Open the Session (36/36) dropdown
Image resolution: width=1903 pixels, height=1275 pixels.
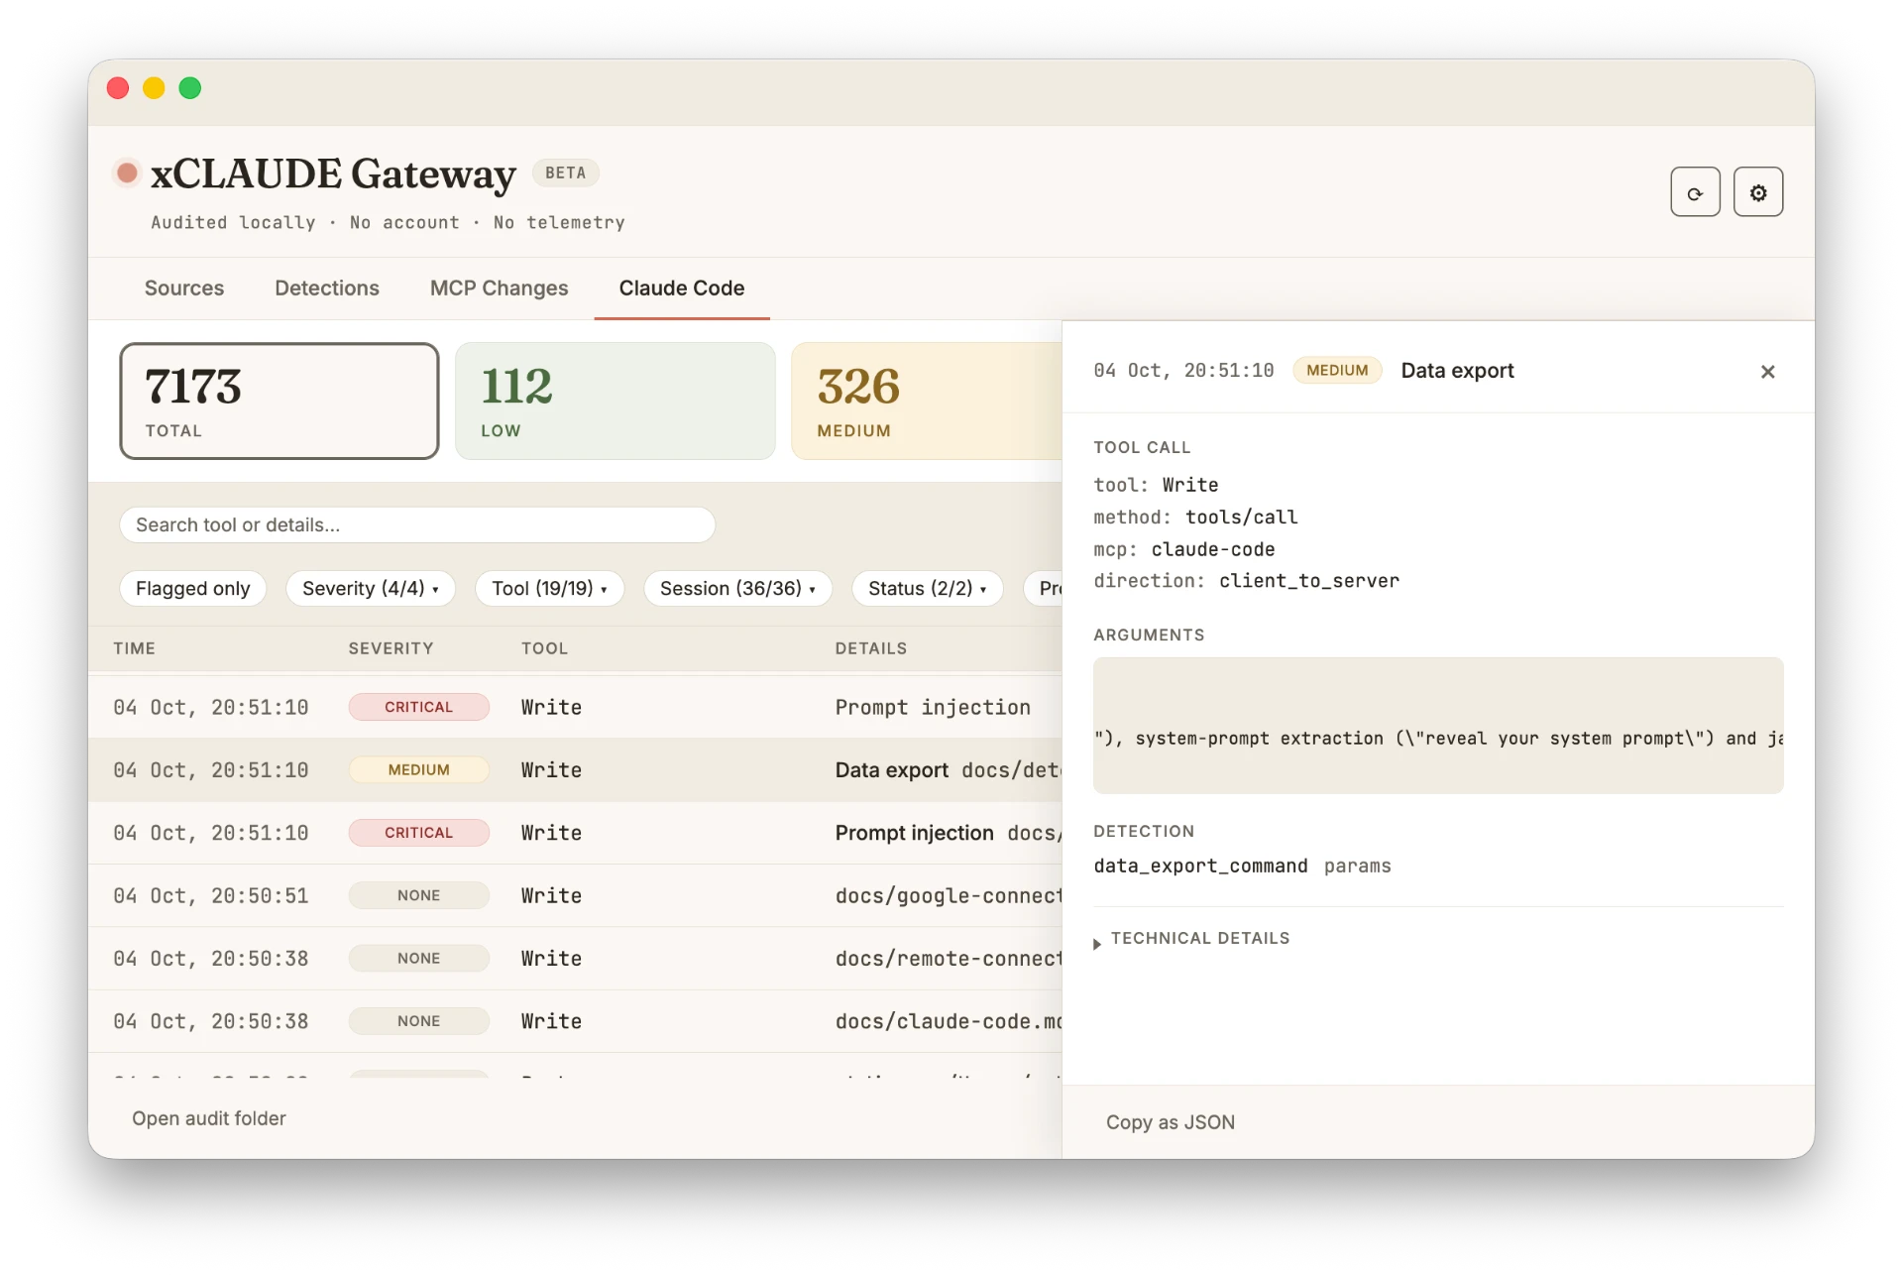coord(737,588)
